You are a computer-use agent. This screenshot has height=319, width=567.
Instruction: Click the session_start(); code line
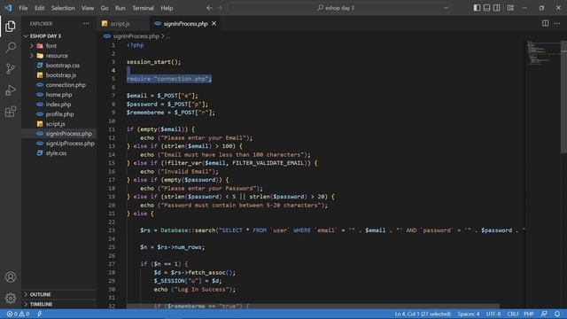pyautogui.click(x=153, y=62)
